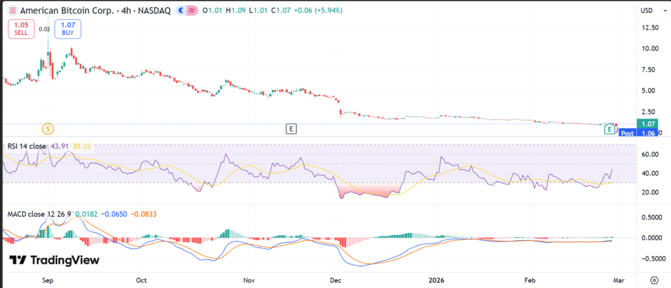671x288 pixels.
Task: Click the Dec label on time axis
Action: [335, 278]
